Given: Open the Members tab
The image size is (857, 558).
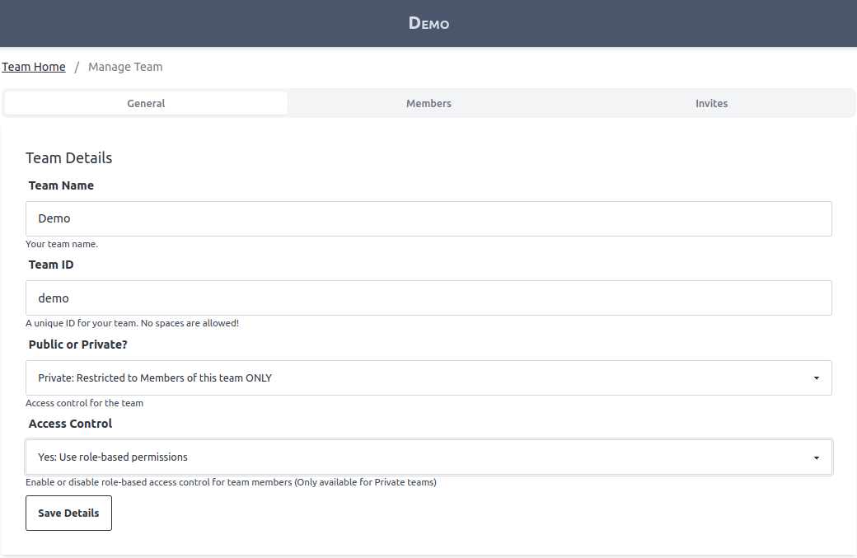Looking at the screenshot, I should 428,103.
